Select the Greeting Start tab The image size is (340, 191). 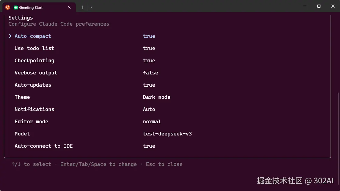[x=39, y=7]
